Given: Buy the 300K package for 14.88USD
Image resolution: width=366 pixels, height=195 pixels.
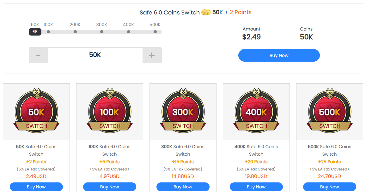Looking at the screenshot, I should (183, 187).
